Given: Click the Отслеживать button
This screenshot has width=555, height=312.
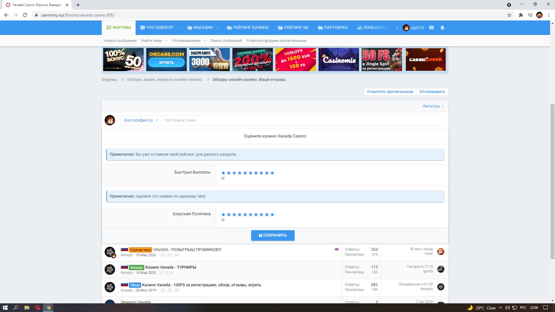Looking at the screenshot, I should point(432,92).
